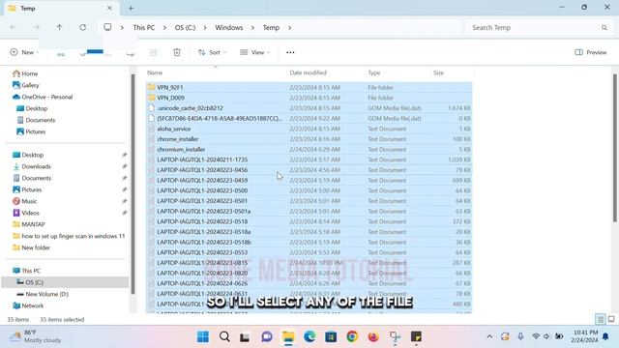Open weather widget on taskbar
The image size is (619, 348).
click(35, 336)
